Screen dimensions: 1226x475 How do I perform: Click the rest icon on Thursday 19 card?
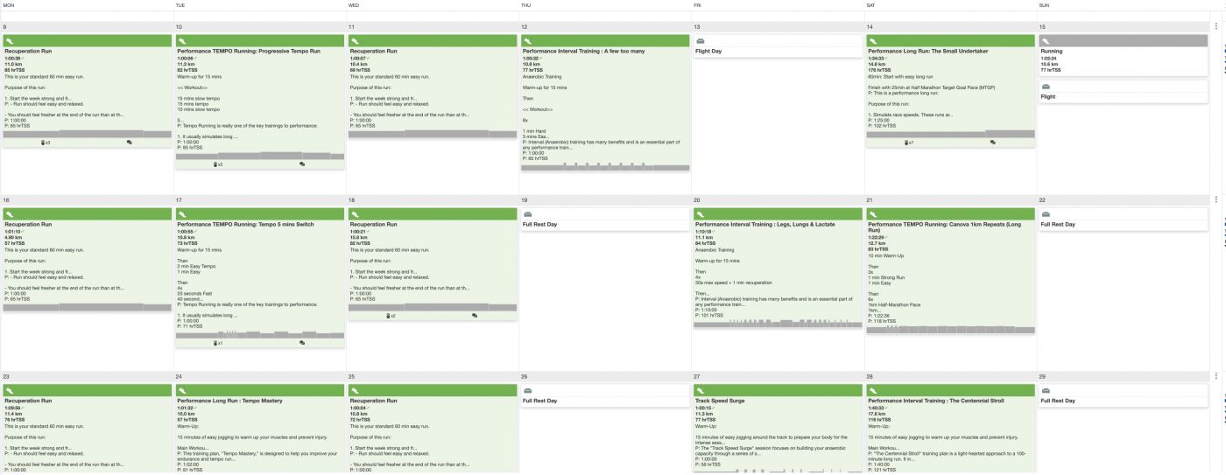(528, 214)
